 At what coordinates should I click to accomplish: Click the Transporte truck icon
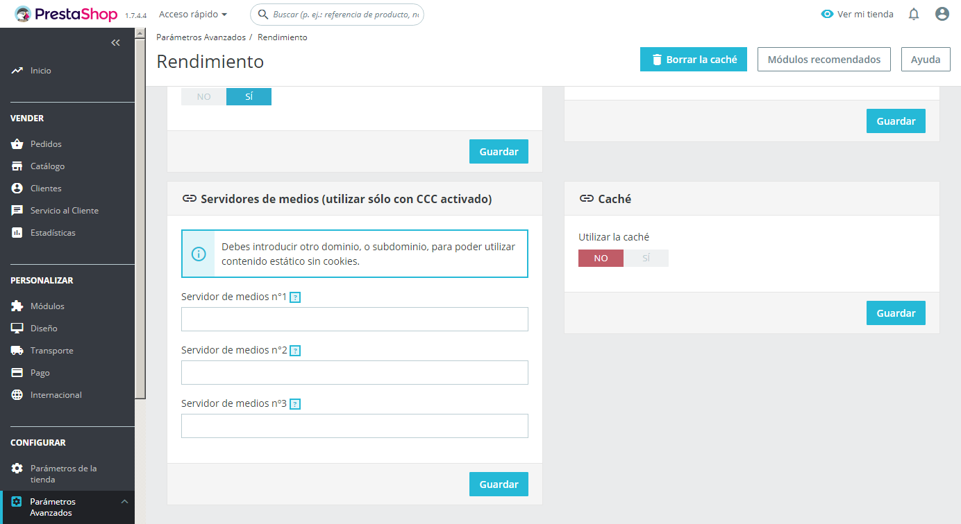(17, 351)
